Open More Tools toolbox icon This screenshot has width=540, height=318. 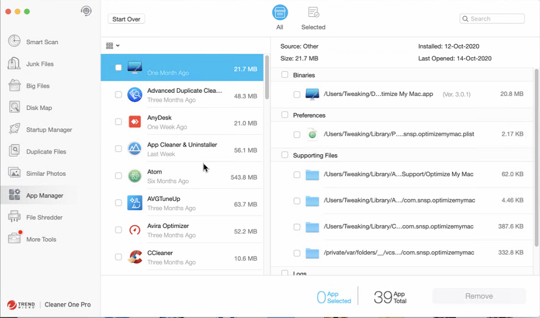click(14, 238)
